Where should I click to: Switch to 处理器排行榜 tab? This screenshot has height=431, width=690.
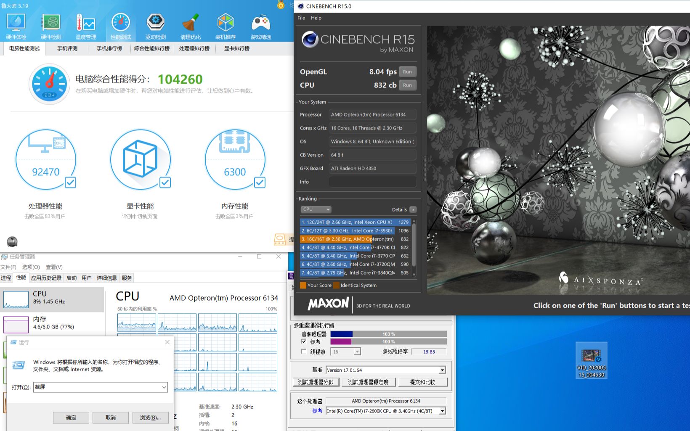pyautogui.click(x=194, y=49)
